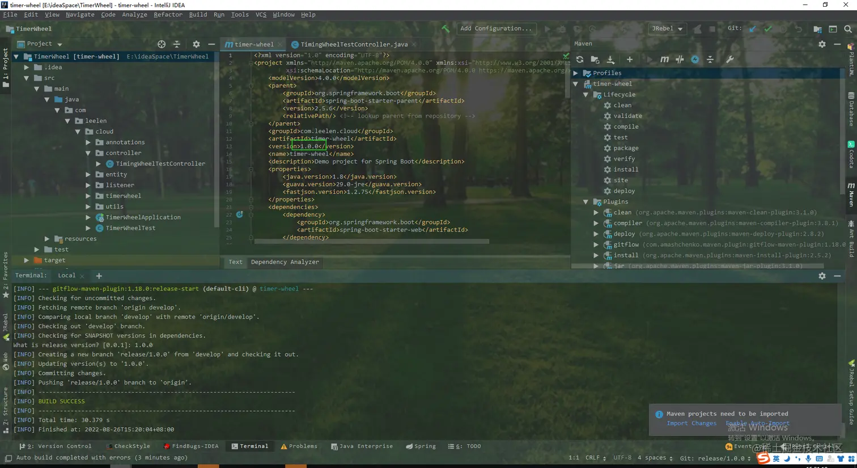Screen dimensions: 857x468
Task: Collapse All in the Project panel
Action: pyautogui.click(x=177, y=44)
